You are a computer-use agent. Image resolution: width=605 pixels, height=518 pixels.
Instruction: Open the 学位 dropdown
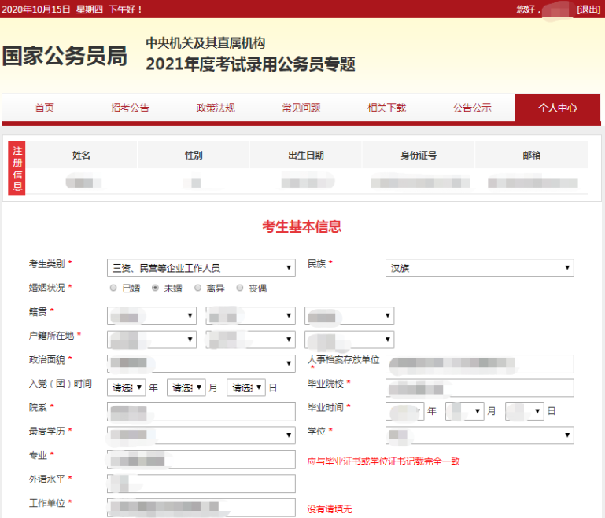coord(480,435)
